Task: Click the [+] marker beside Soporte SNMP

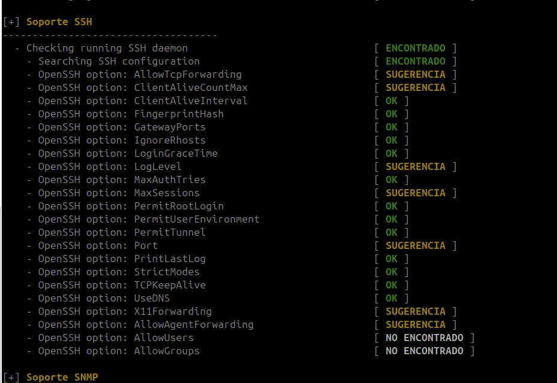Action: tap(11, 377)
